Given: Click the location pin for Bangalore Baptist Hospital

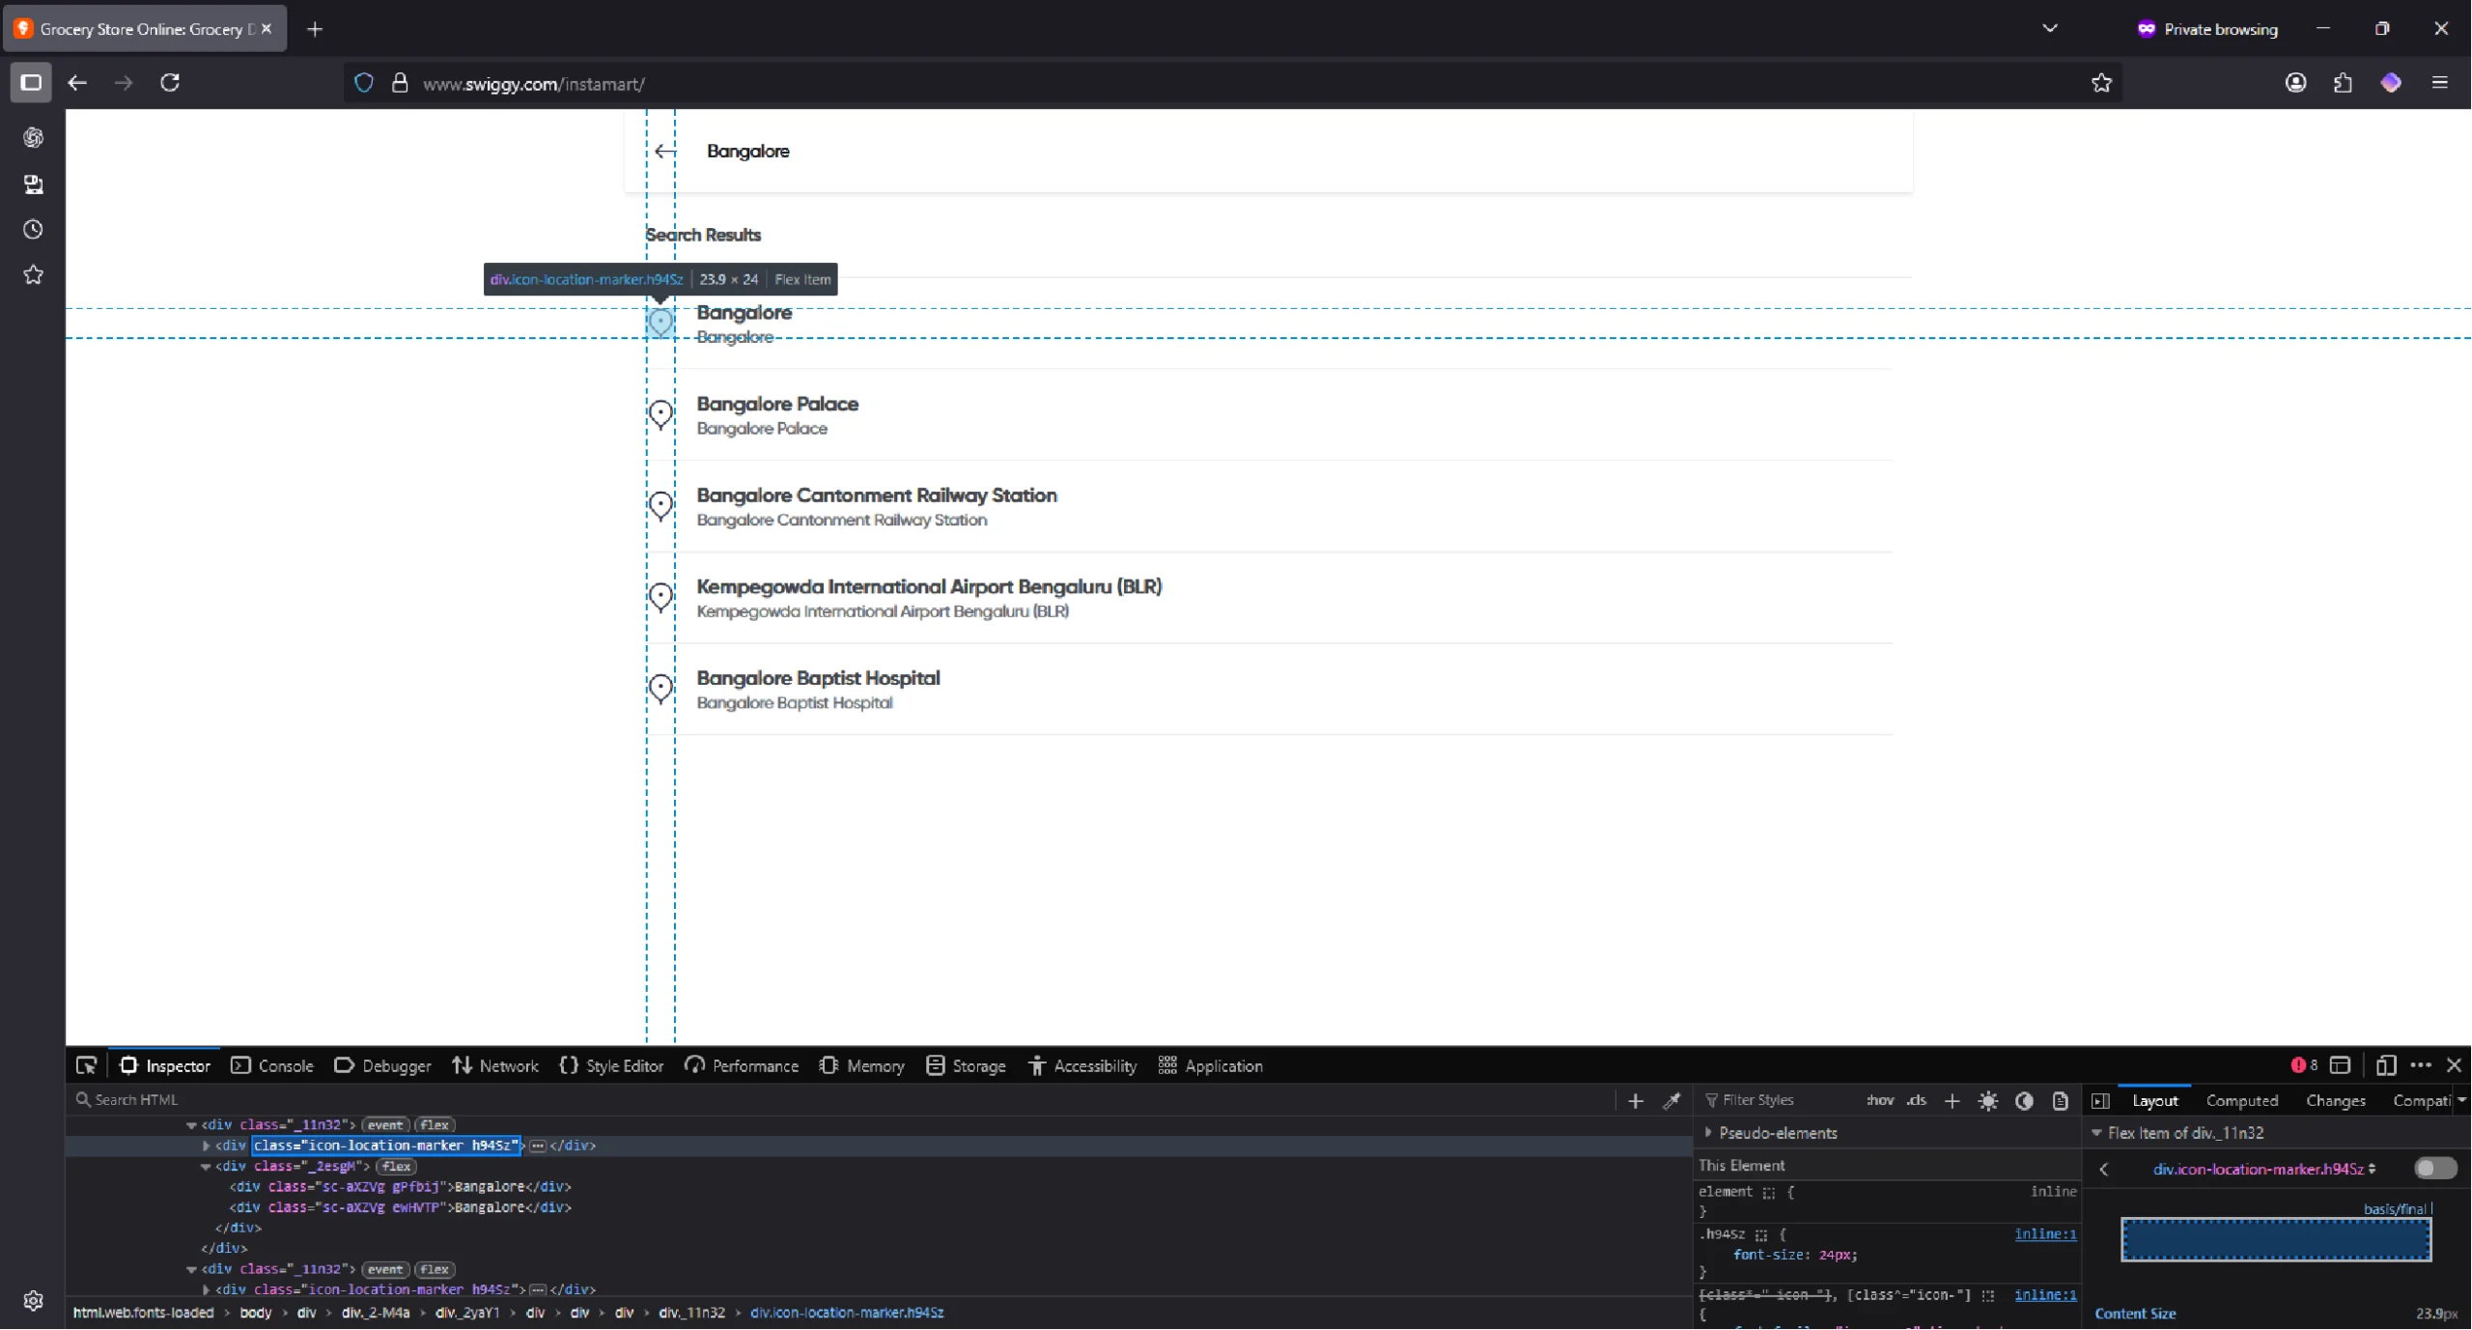Looking at the screenshot, I should coord(660,690).
